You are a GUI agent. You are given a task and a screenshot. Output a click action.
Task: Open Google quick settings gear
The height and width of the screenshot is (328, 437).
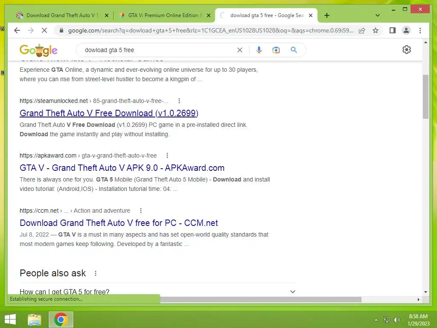[407, 50]
